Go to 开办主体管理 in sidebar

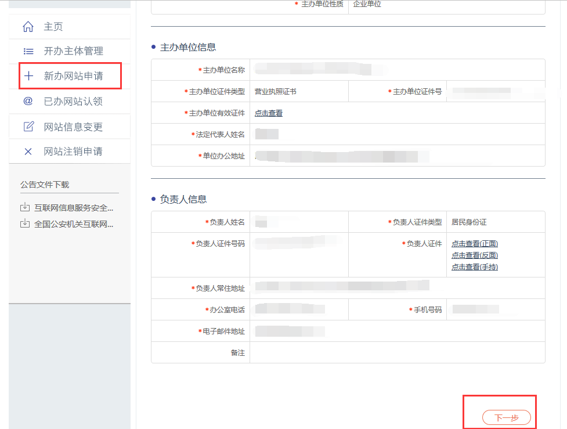tap(73, 51)
